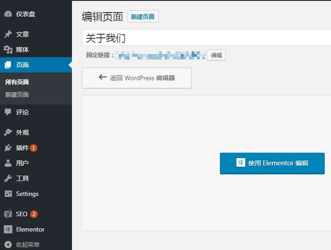Screen dimensions: 331x250
Task: Click the Elementor logo on blue button
Action: click(x=241, y=163)
